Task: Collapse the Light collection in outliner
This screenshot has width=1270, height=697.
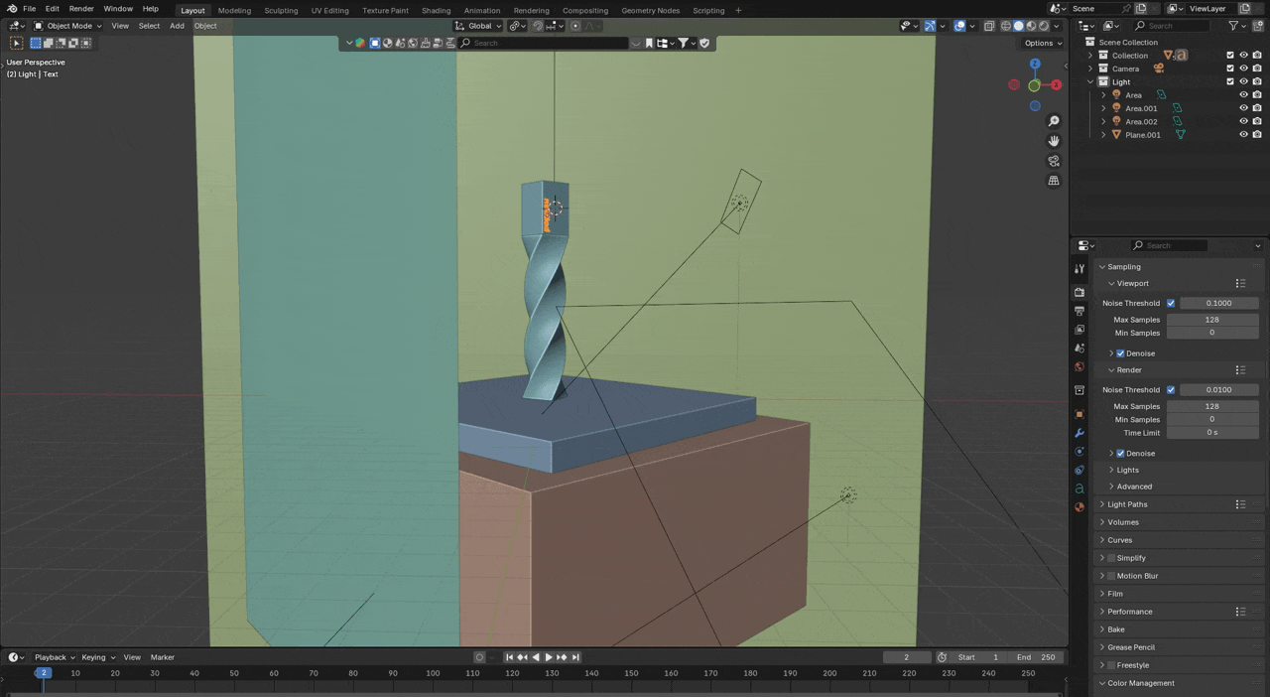Action: (1090, 81)
